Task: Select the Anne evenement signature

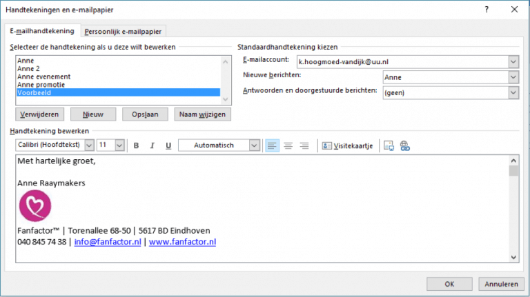Action: coord(118,76)
